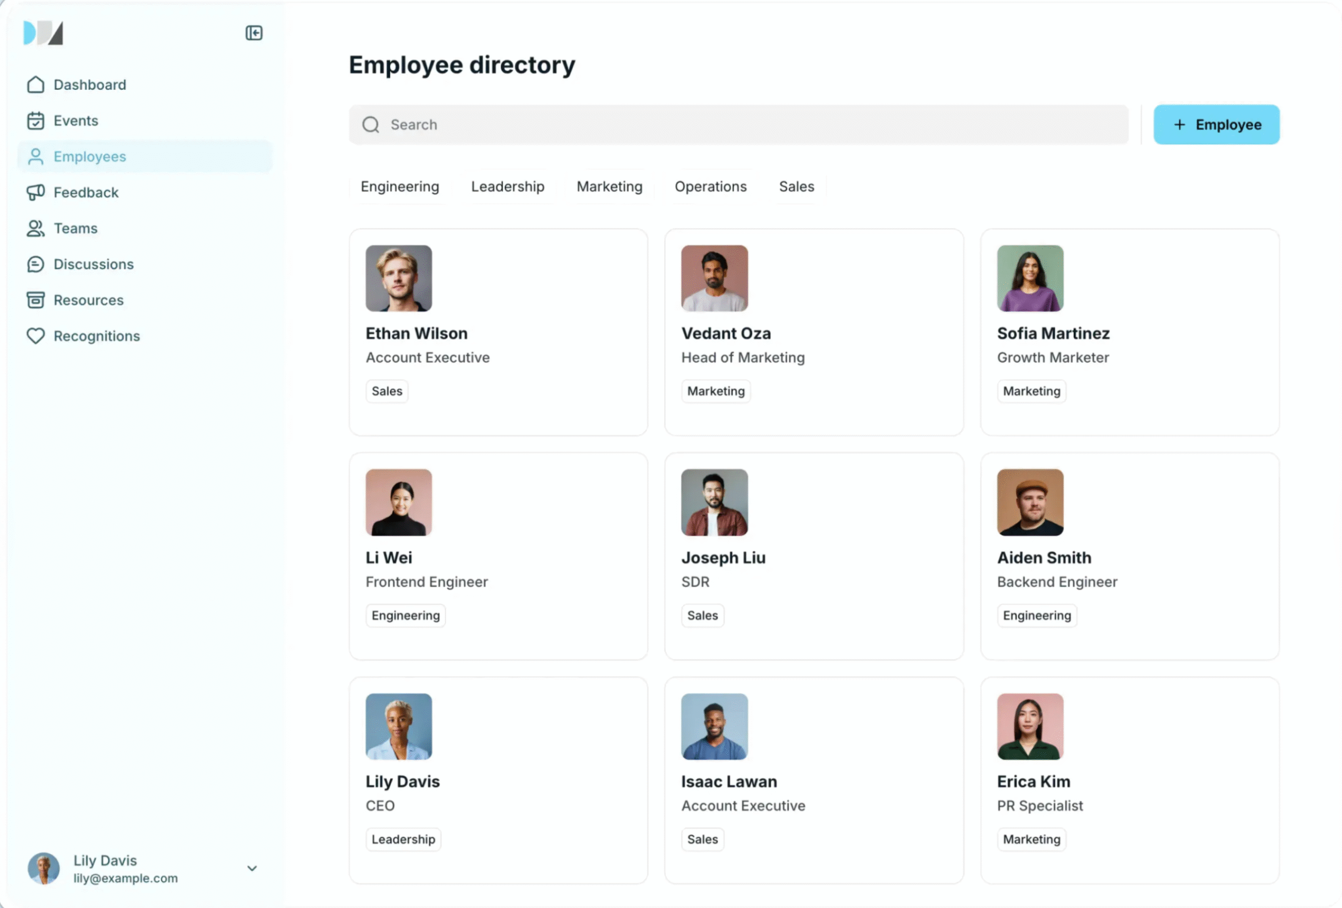Select the Leadership filter tab
The width and height of the screenshot is (1342, 908).
coord(507,187)
